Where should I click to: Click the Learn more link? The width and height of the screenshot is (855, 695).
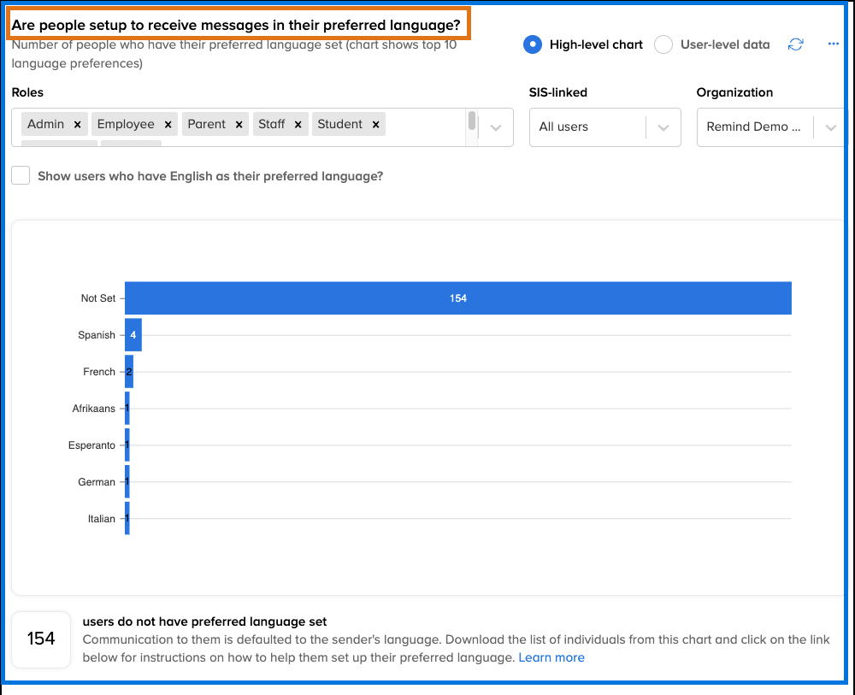551,657
